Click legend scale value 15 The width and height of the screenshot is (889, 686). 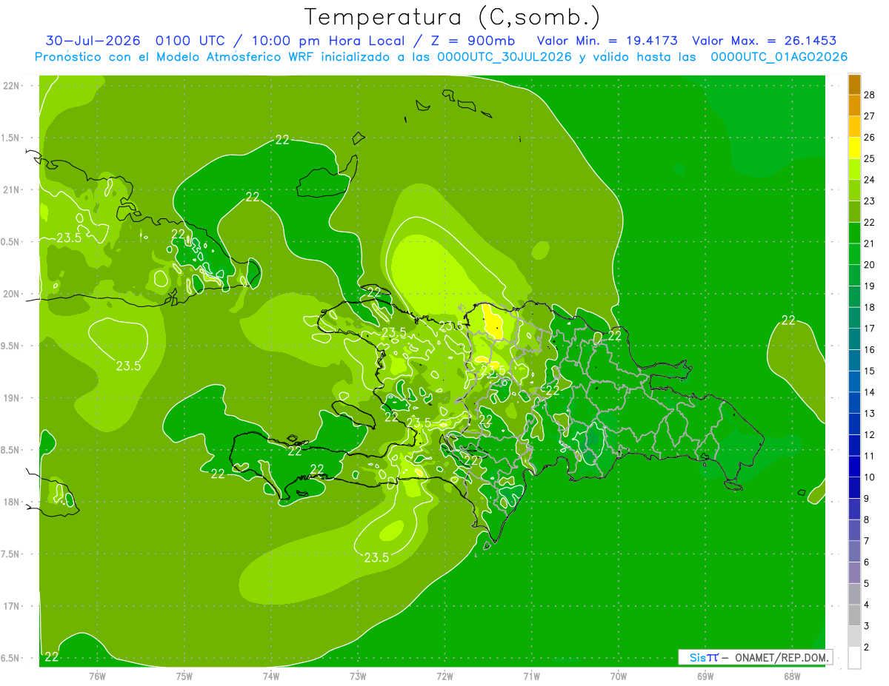point(870,371)
